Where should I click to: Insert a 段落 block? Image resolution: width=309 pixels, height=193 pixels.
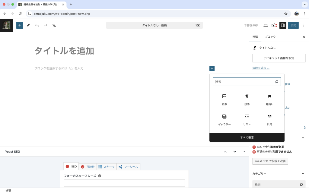247,100
